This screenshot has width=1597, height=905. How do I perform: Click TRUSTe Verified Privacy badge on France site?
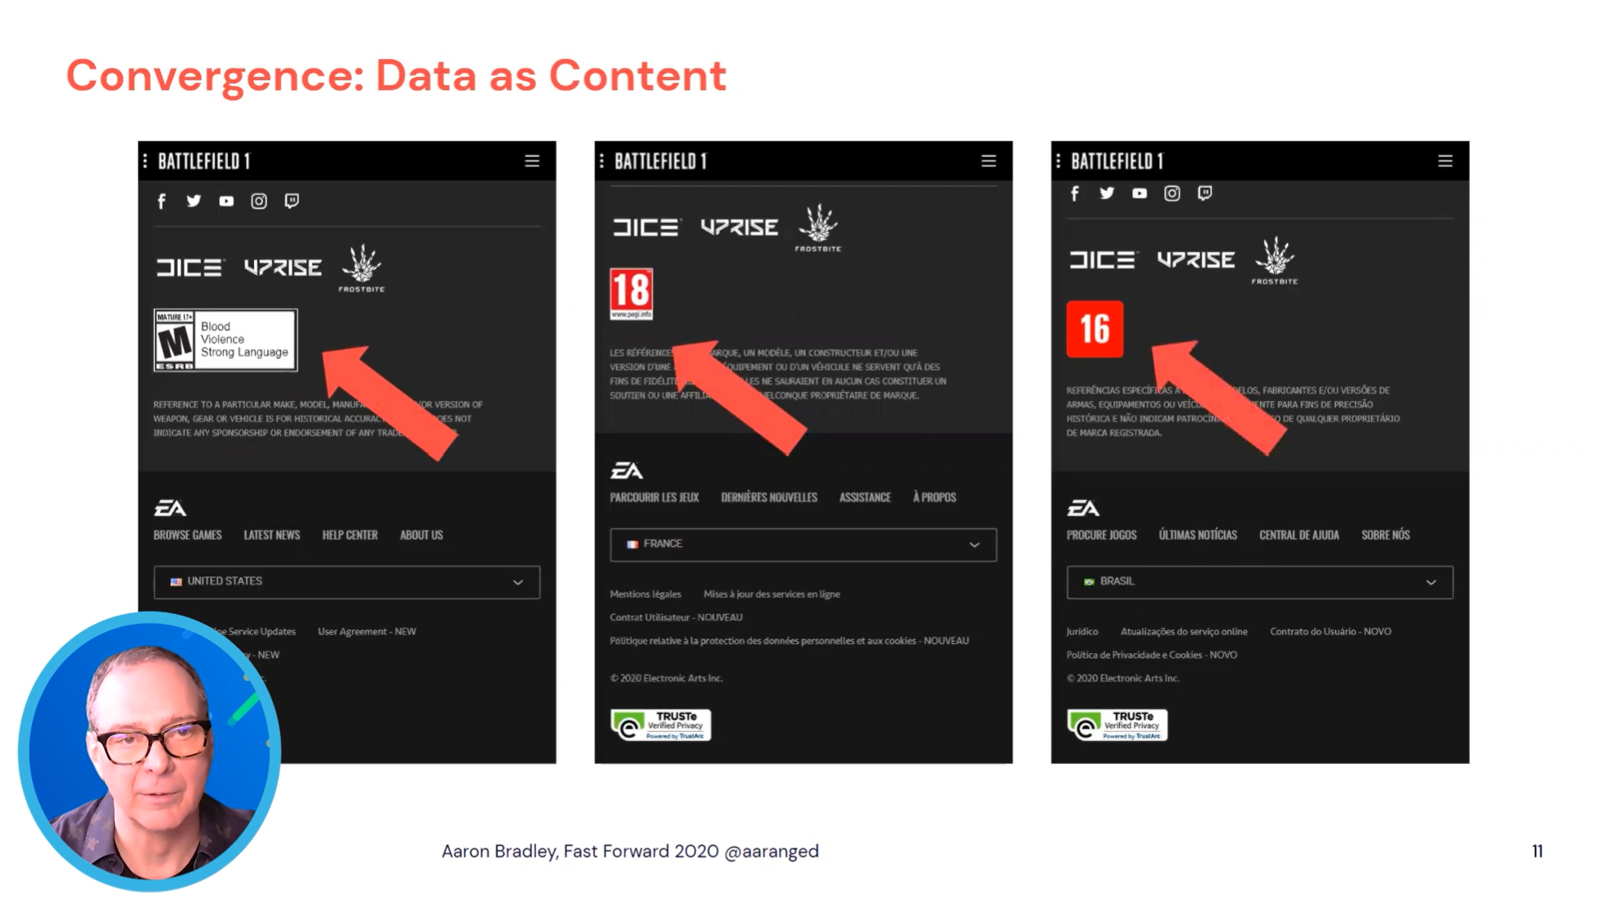[x=660, y=725]
